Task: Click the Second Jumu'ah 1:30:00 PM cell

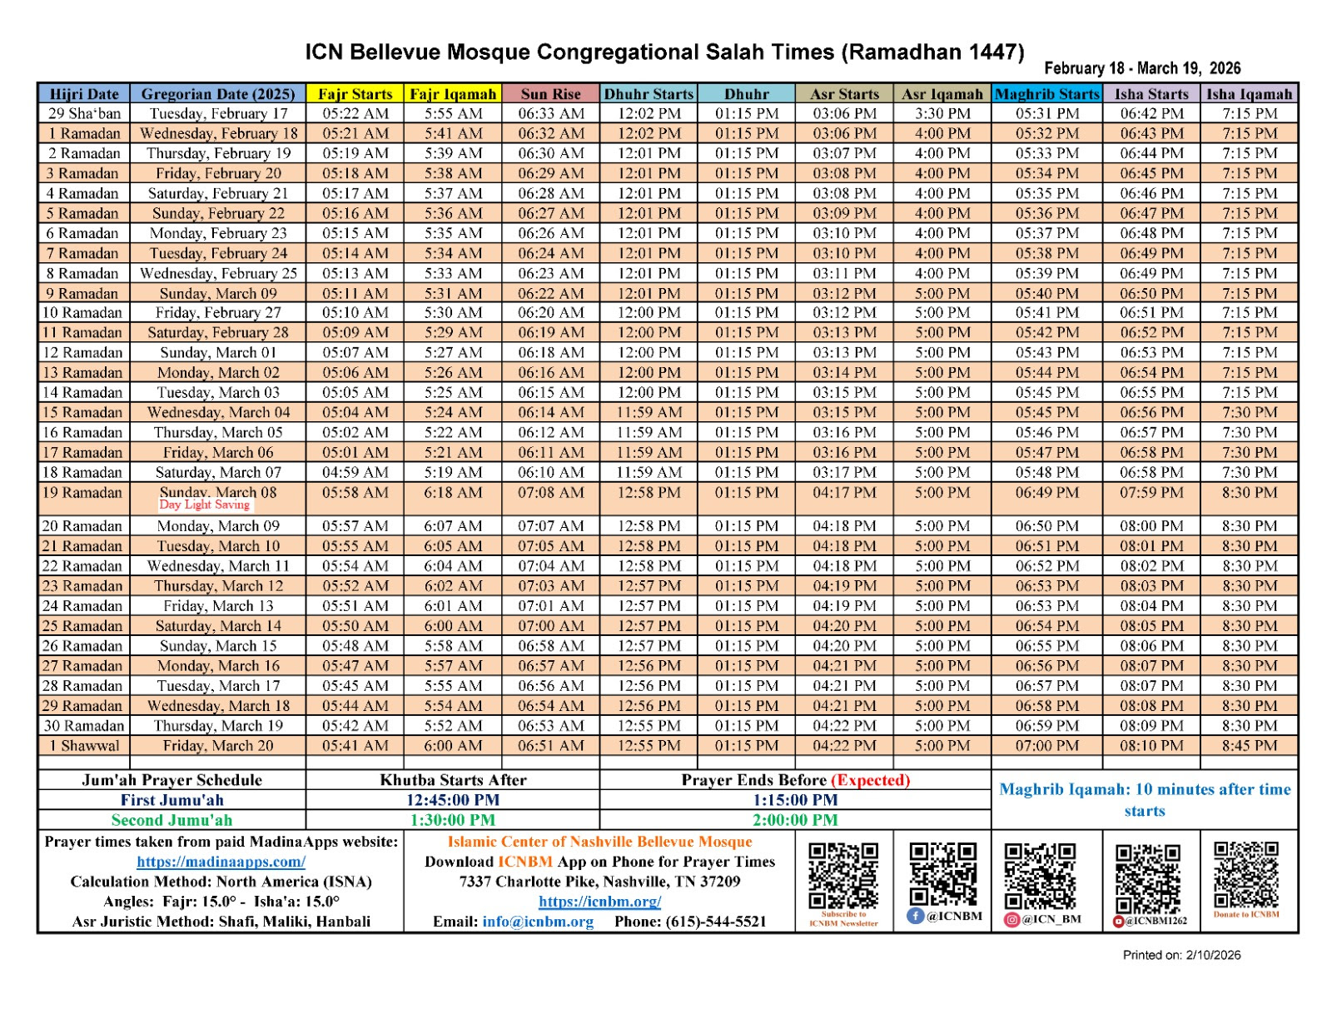Action: (452, 820)
